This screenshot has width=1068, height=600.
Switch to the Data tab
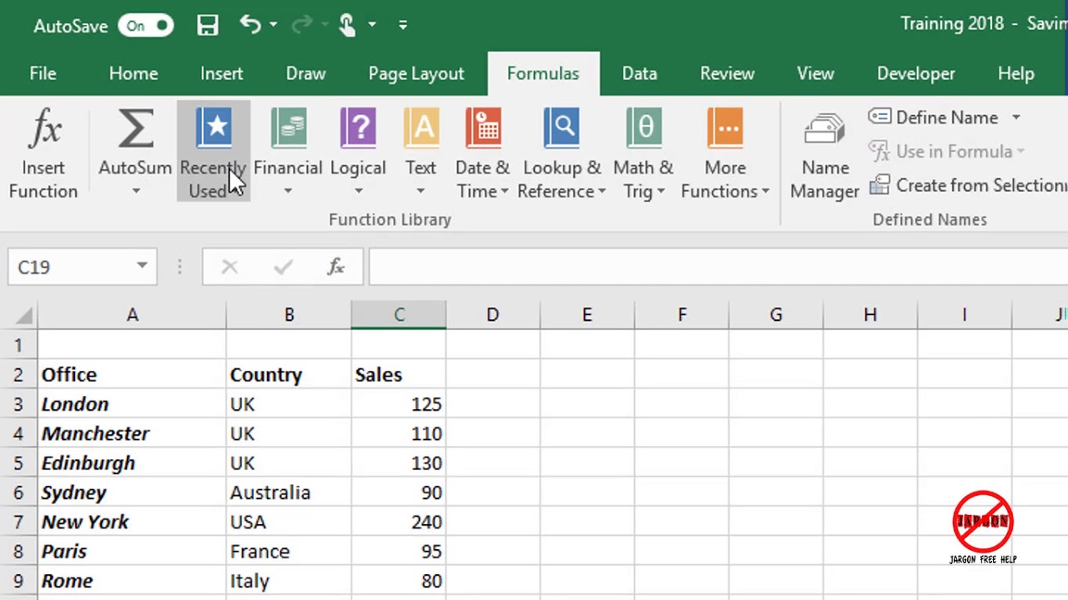click(x=639, y=73)
